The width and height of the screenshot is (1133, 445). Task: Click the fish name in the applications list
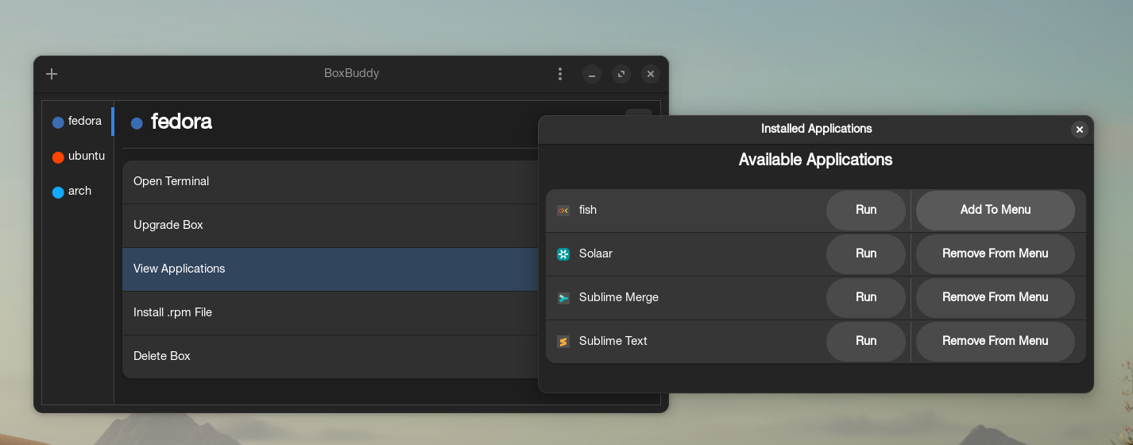pyautogui.click(x=588, y=211)
